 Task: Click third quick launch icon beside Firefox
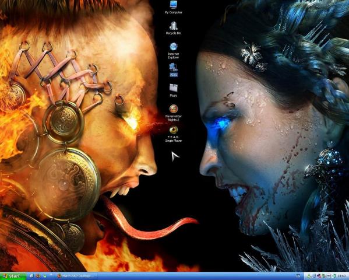45,276
